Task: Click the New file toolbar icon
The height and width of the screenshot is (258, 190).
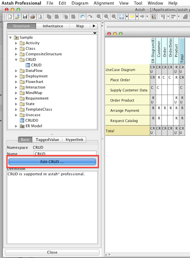Action: click(10, 16)
